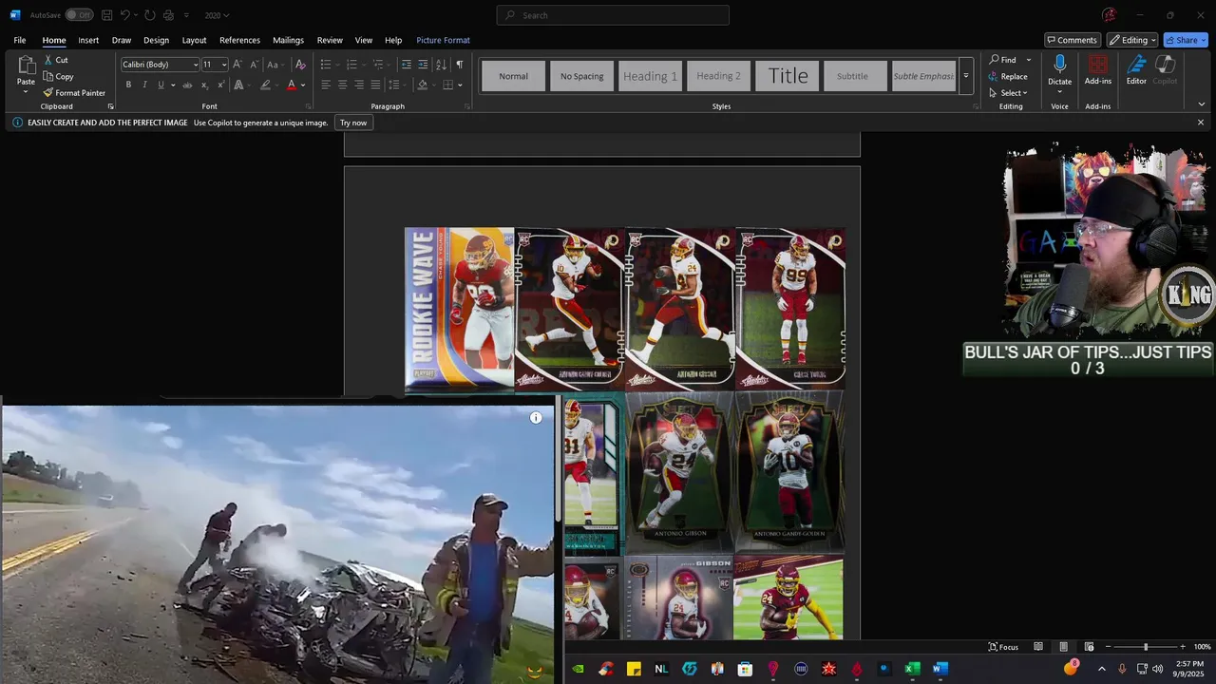This screenshot has width=1216, height=684.
Task: Decrease paragraph indent
Action: (407, 65)
